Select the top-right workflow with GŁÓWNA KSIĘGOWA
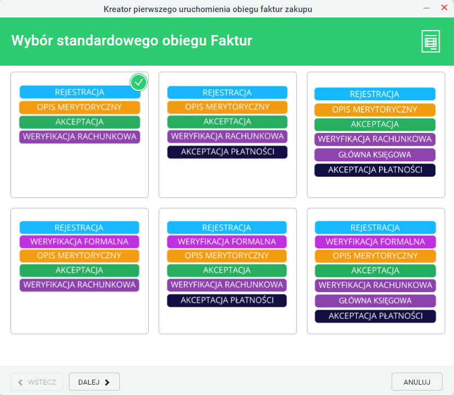 point(376,135)
